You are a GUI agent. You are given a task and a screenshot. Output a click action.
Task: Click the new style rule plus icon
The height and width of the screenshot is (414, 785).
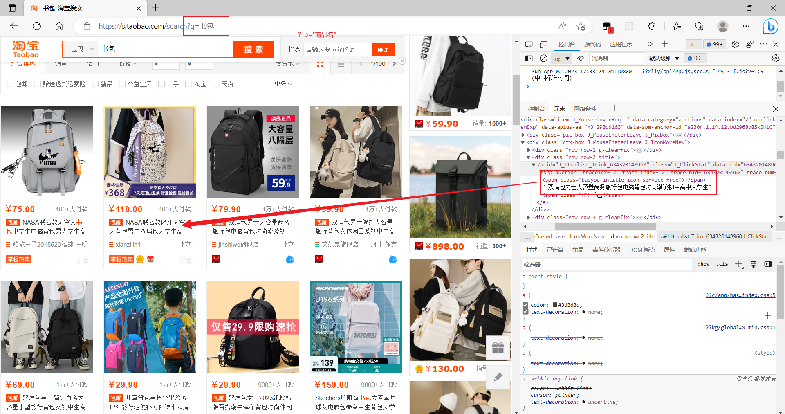coord(738,264)
